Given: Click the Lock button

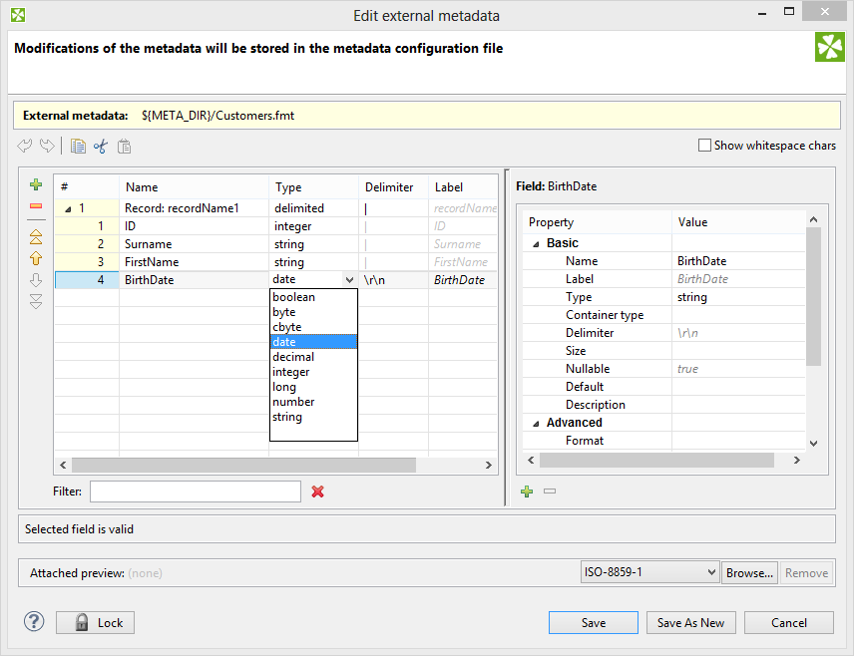Looking at the screenshot, I should click(x=96, y=622).
